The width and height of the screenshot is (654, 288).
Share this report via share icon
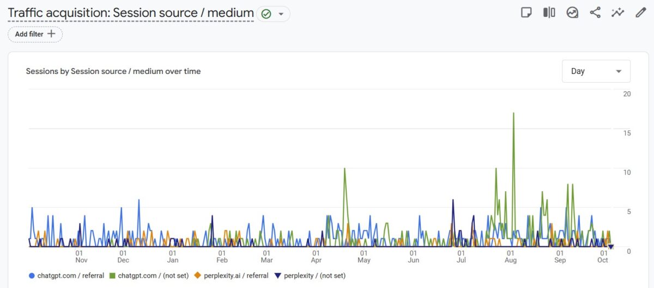pyautogui.click(x=595, y=12)
